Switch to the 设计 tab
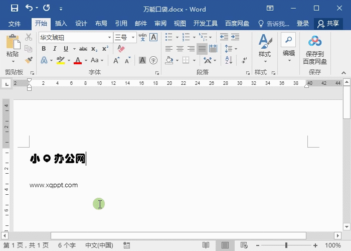Image resolution: width=351 pixels, height=251 pixels. (81, 24)
